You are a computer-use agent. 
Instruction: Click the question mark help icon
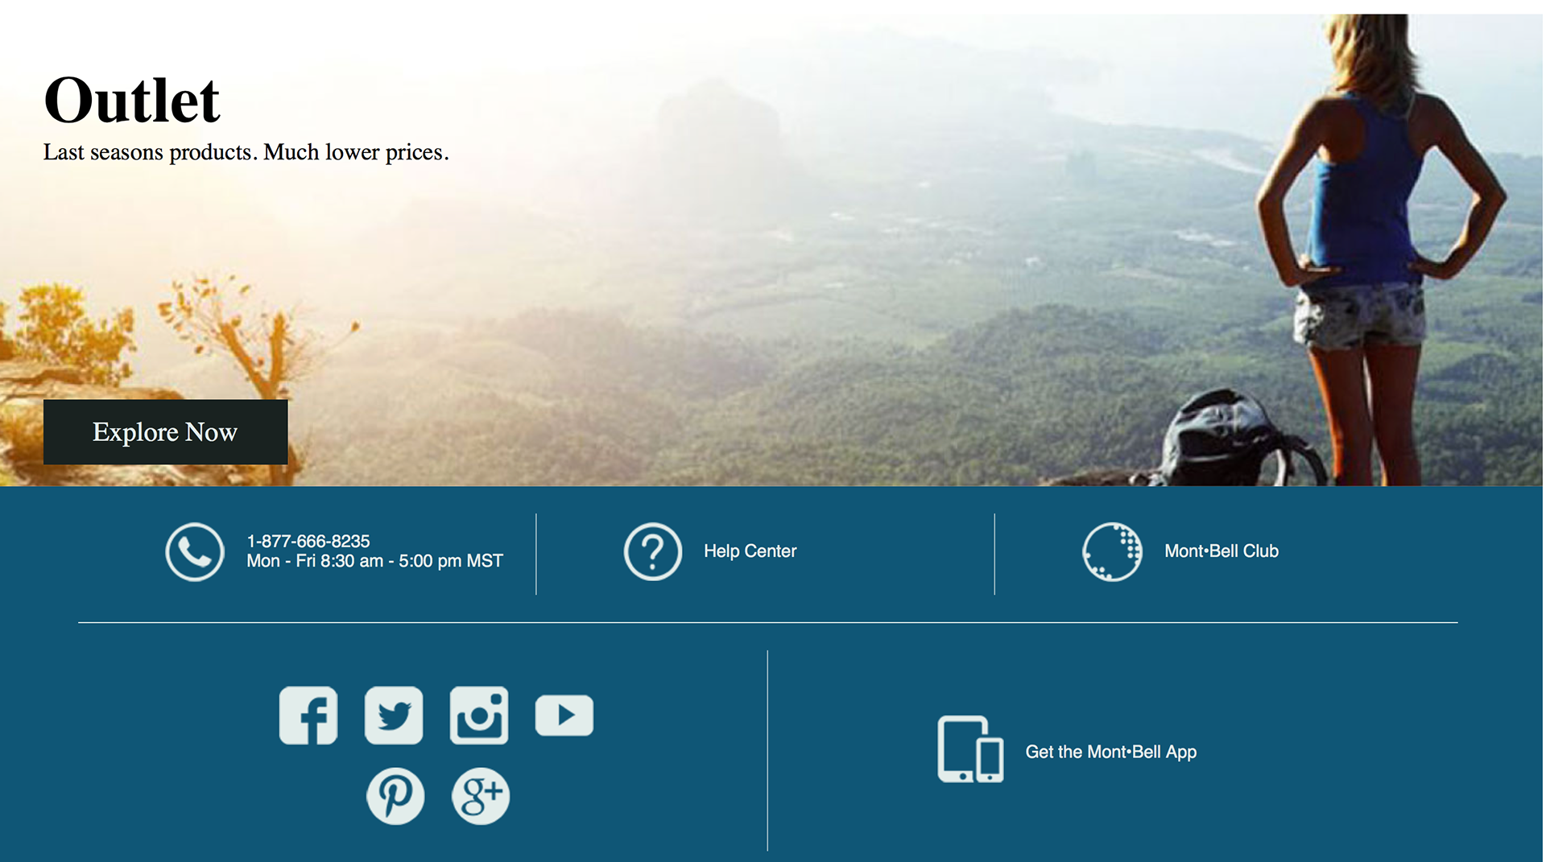click(x=653, y=552)
